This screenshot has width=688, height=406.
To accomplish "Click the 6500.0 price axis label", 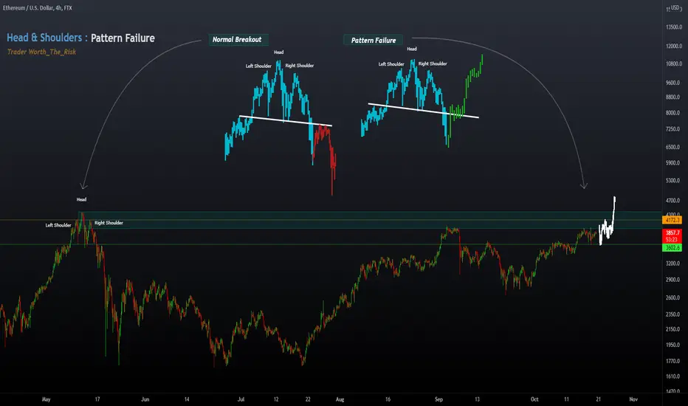I will click(x=674, y=147).
